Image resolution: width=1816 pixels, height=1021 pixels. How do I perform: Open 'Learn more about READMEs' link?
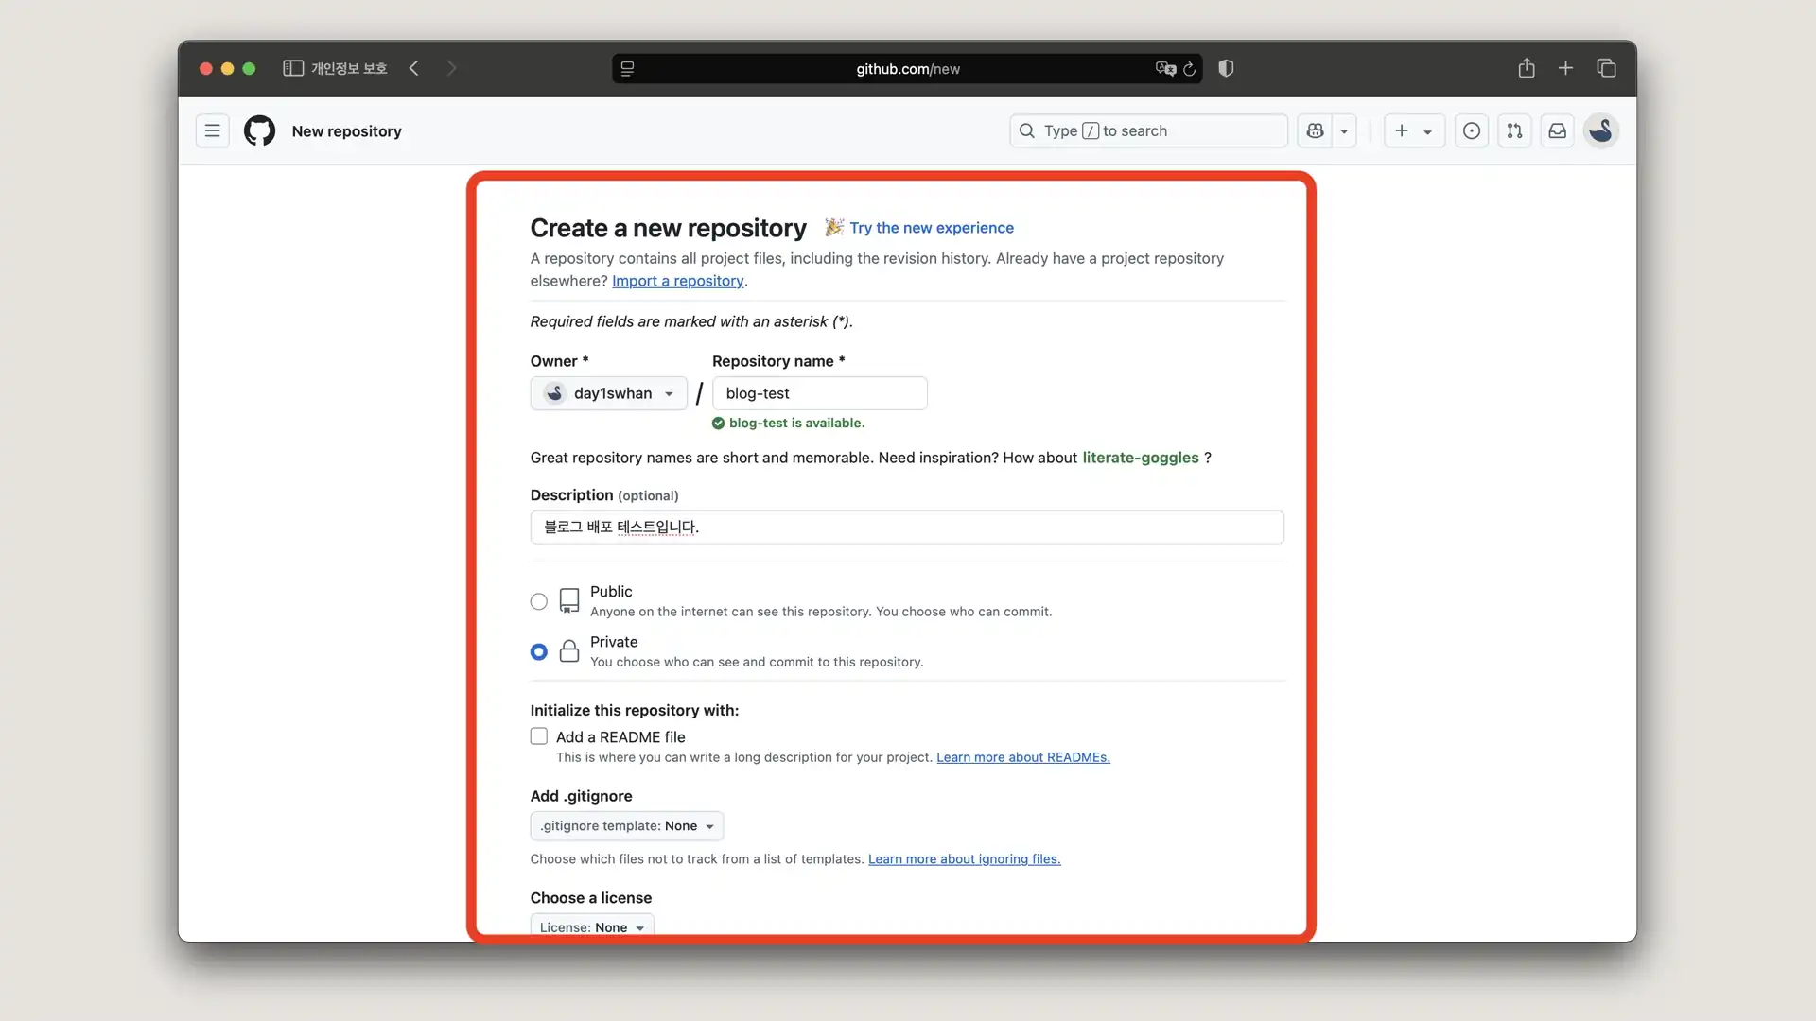pyautogui.click(x=1023, y=757)
